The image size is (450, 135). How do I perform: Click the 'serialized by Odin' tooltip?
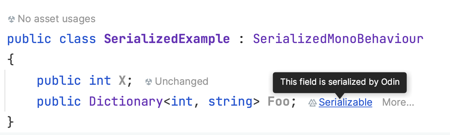[x=340, y=82]
